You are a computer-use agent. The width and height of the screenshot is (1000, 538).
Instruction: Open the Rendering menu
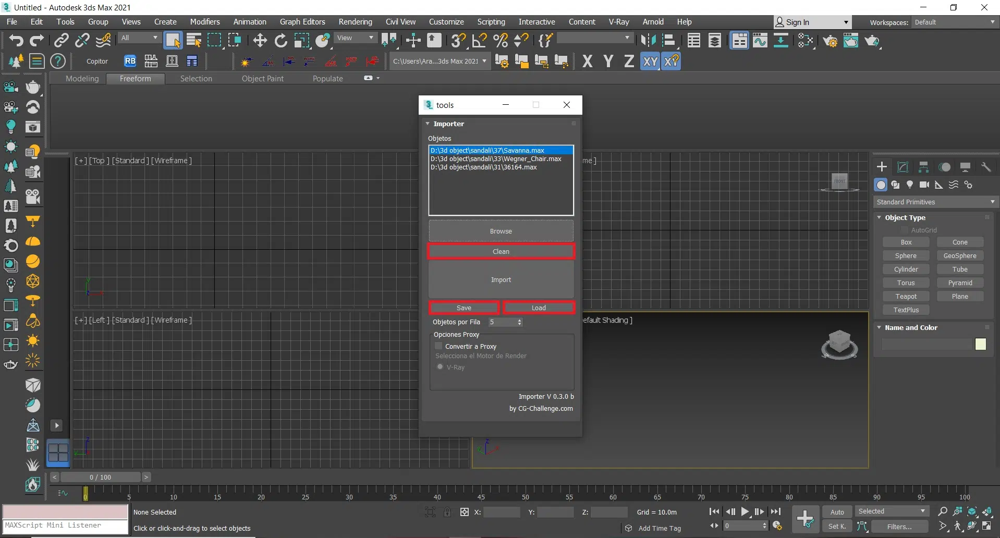tap(355, 22)
